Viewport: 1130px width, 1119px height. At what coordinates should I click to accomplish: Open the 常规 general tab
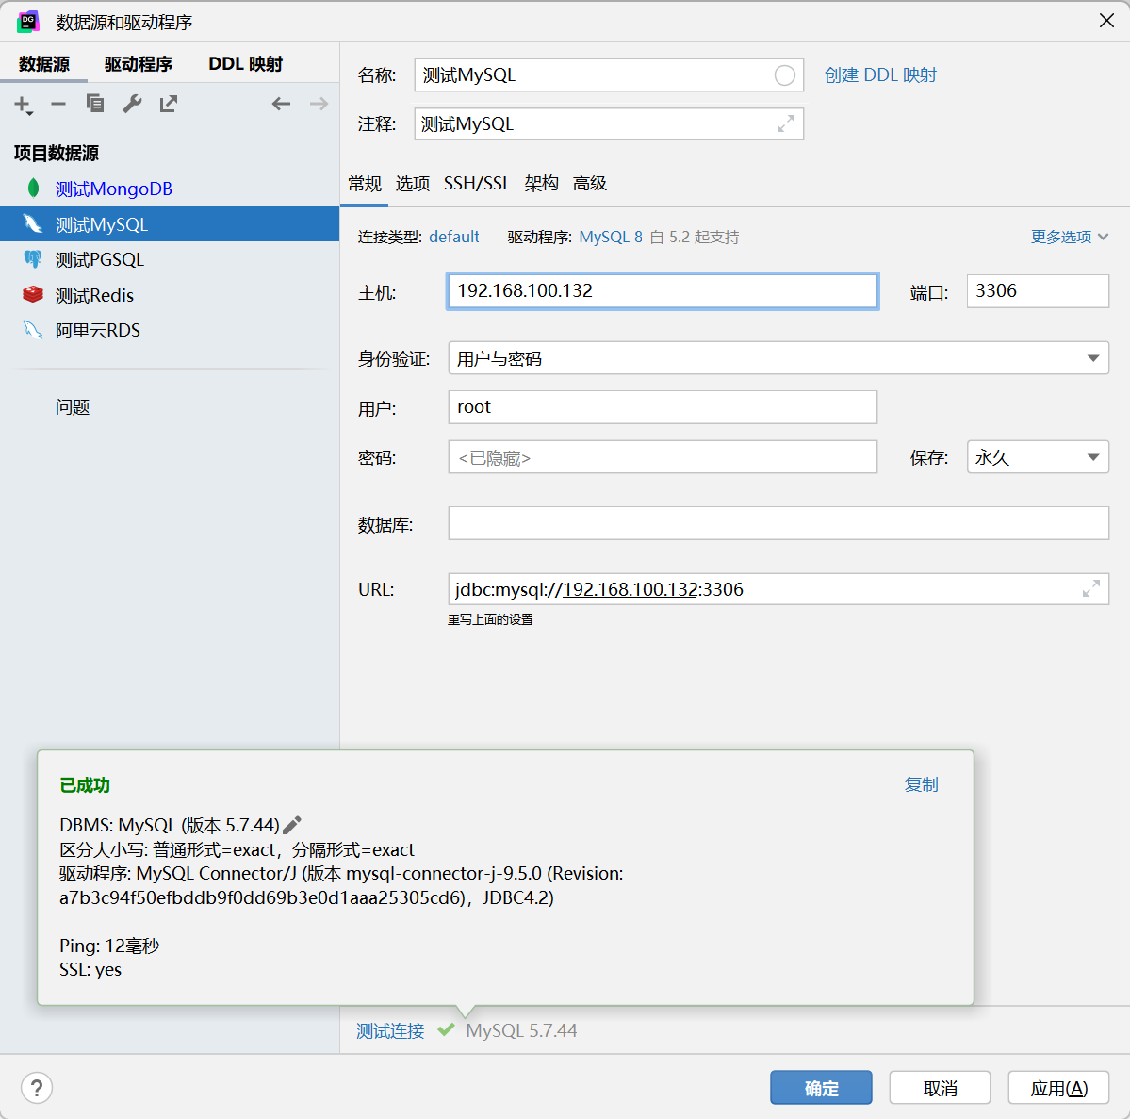pyautogui.click(x=365, y=184)
